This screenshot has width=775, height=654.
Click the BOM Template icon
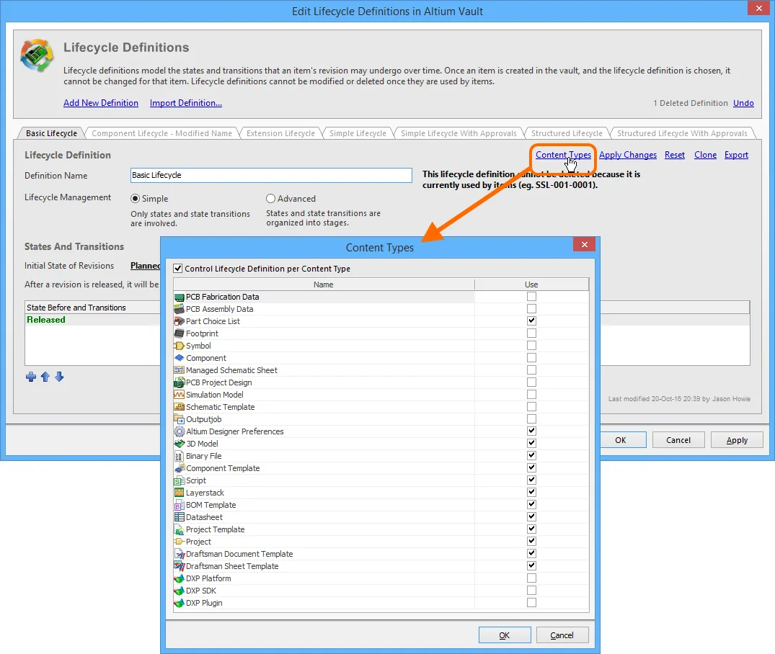tap(180, 505)
